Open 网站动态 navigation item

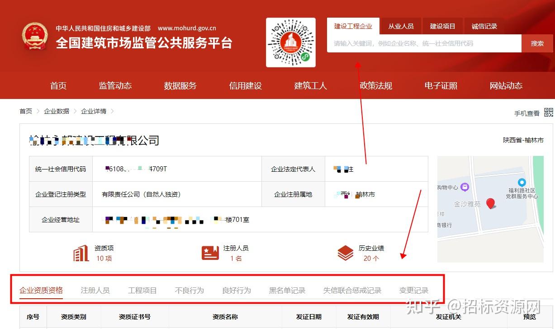pos(506,86)
